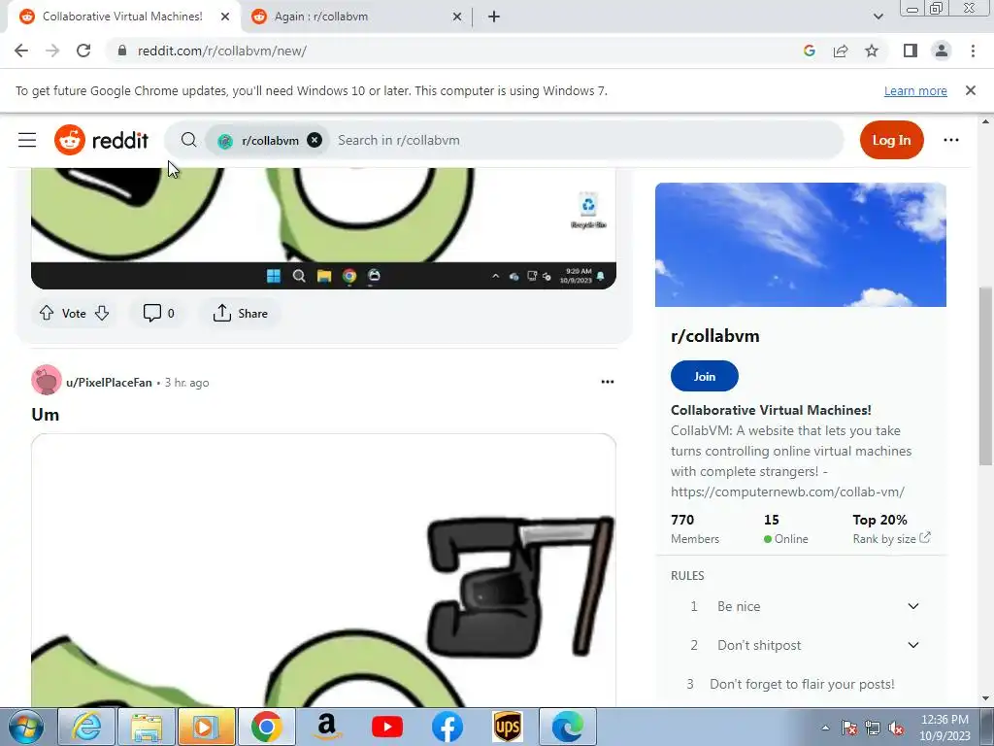Open u/PixelPlaceFan profile link
The width and height of the screenshot is (994, 746).
coord(109,383)
